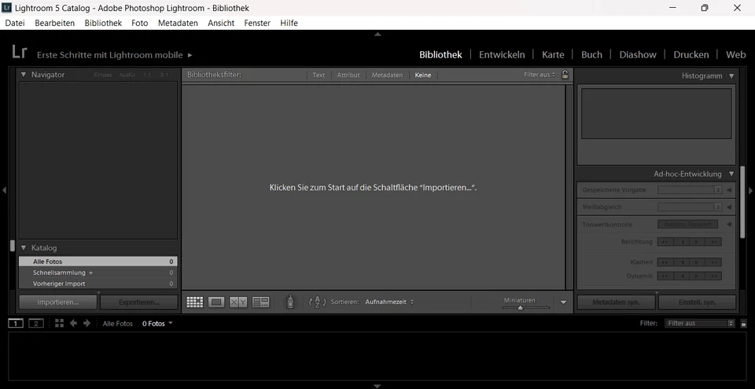755x389 pixels.
Task: Click the Lr identity plate logo
Action: click(19, 52)
